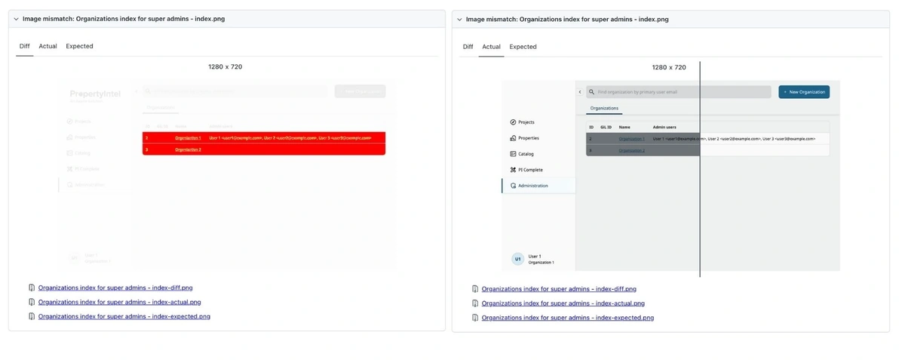Viewport: 905px width, 360px height.
Task: Click 1280 x 720 label in left panel
Action: (225, 67)
